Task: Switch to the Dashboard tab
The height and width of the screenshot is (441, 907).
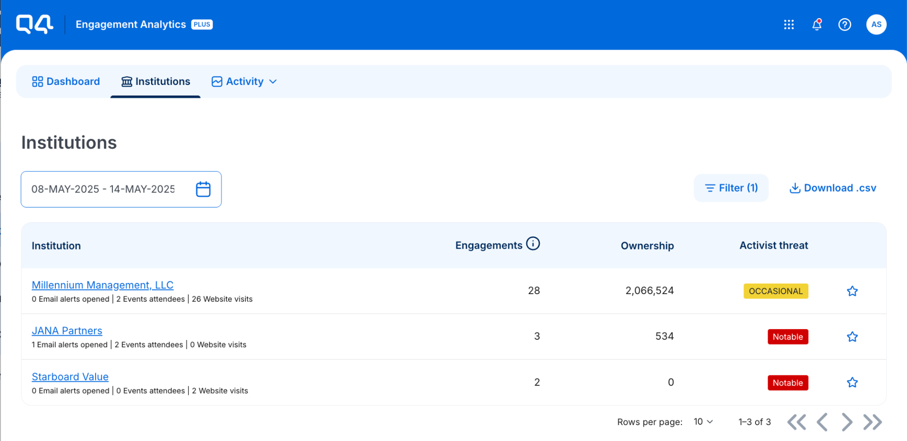Action: click(66, 82)
